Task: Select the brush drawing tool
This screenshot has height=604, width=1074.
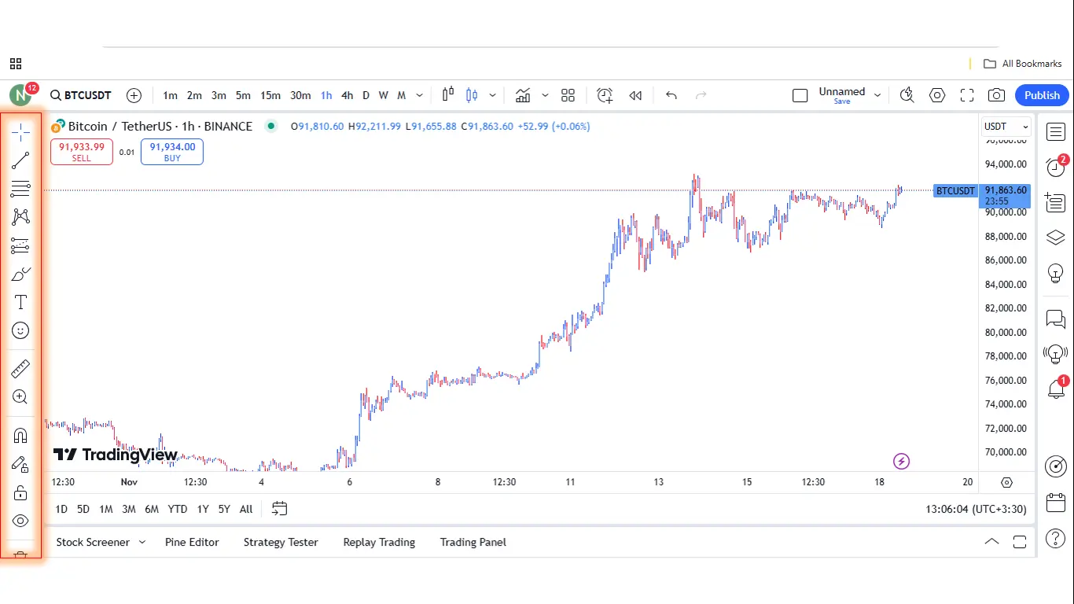Action: click(x=20, y=274)
